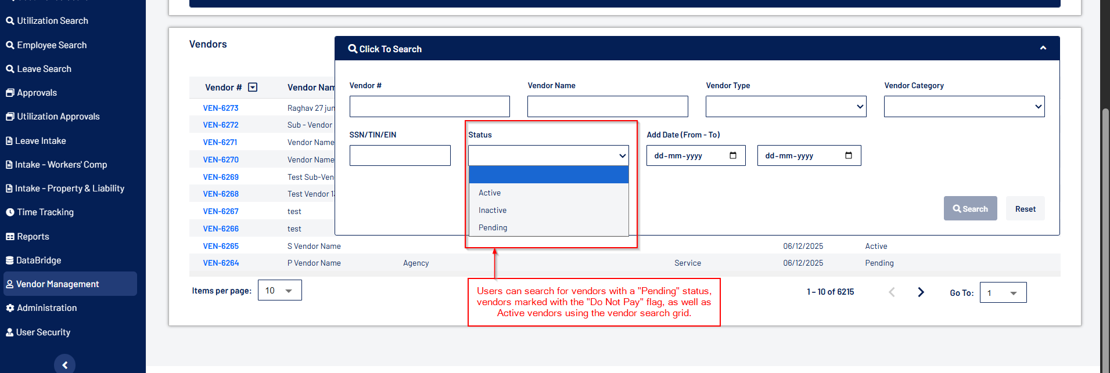Choose Inactive from the Status list
Viewport: 1110px width, 373px height.
(x=493, y=210)
